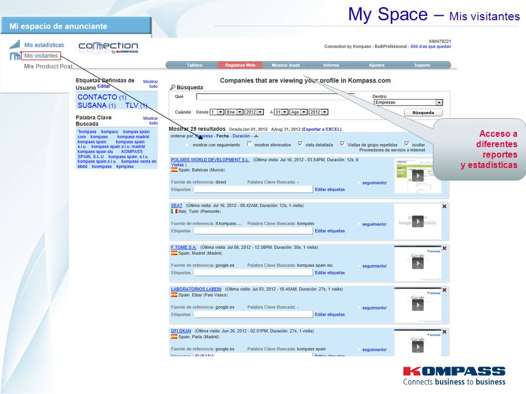Screen dimensions: 526x394
Task: Click Mostrar todo beside Palabra Clave Buscada
Action: pos(151,120)
